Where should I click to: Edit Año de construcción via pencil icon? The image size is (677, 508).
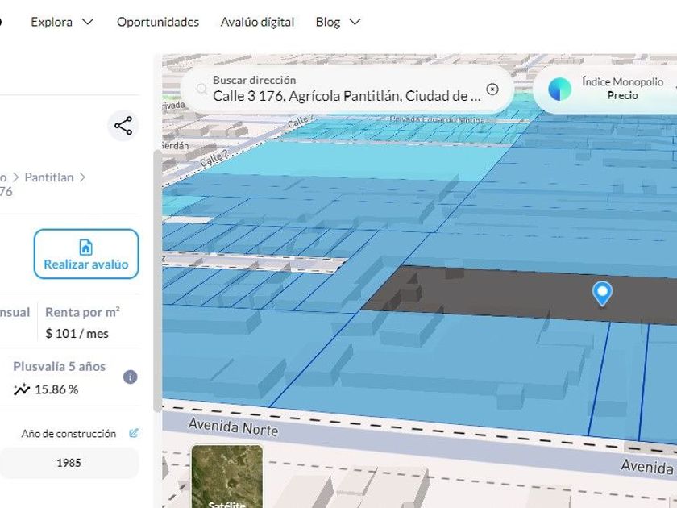click(x=134, y=433)
